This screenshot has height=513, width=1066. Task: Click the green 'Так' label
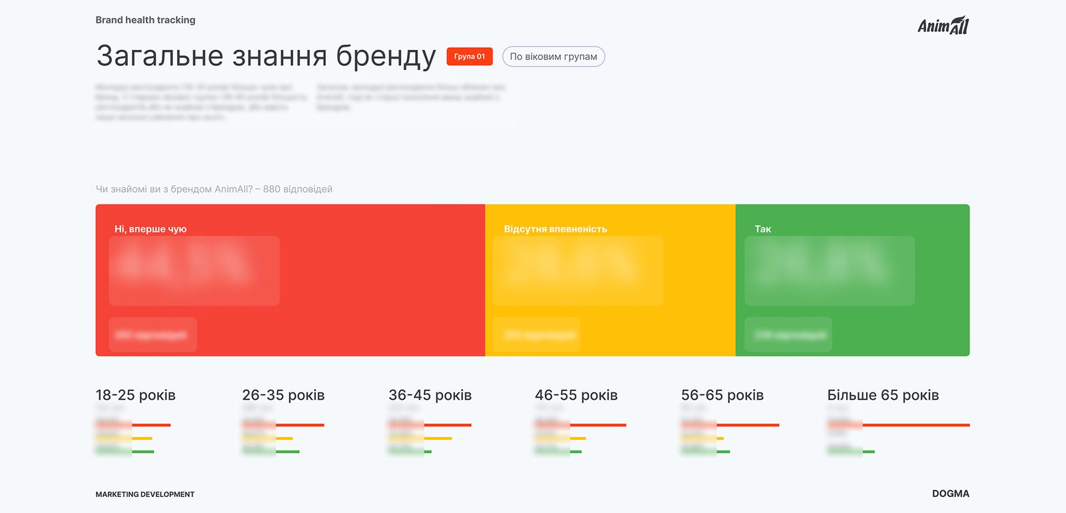click(763, 229)
